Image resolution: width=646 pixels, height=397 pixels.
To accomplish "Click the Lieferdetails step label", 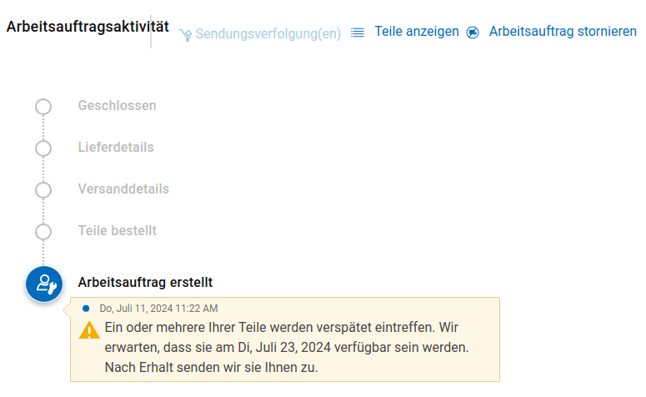I will (x=116, y=148).
